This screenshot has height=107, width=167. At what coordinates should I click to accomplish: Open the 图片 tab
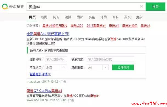tap(80, 17)
